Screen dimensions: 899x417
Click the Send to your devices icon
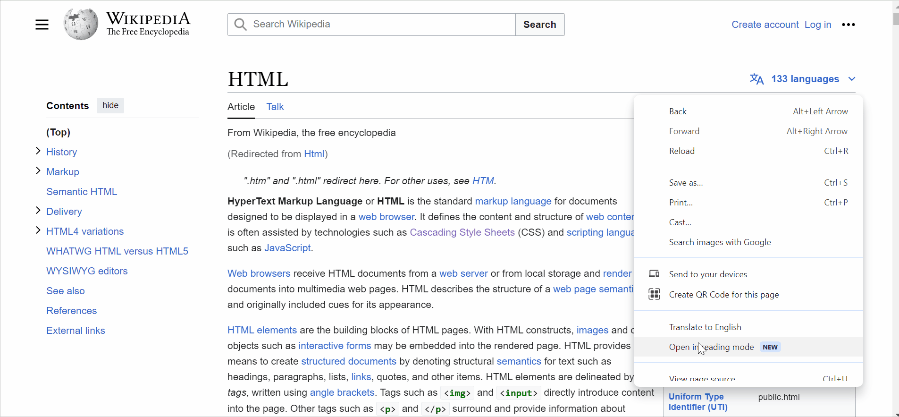click(654, 274)
